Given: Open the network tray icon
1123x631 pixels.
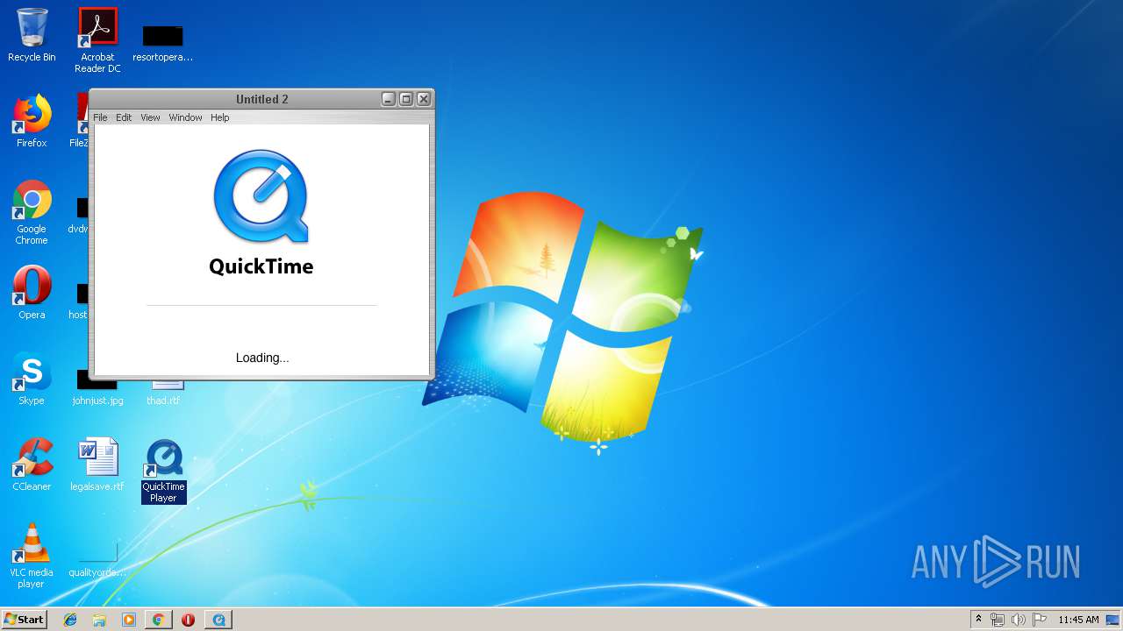Looking at the screenshot, I should [998, 620].
